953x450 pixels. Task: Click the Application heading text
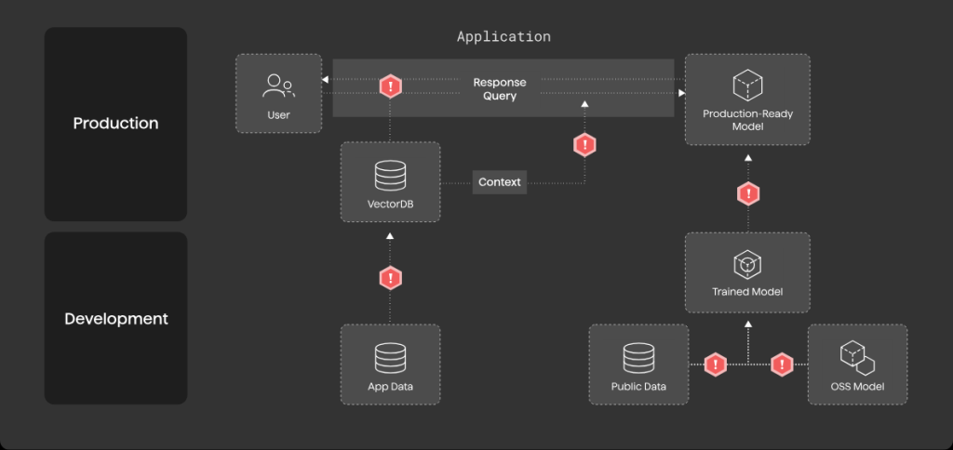point(503,36)
